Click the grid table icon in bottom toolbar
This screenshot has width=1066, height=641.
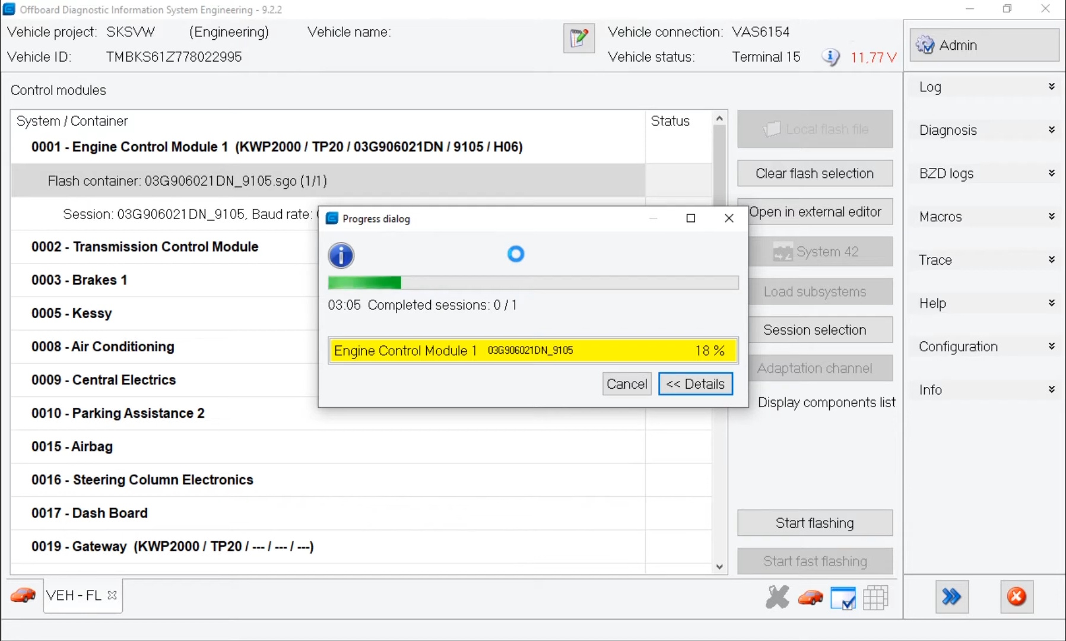coord(877,598)
